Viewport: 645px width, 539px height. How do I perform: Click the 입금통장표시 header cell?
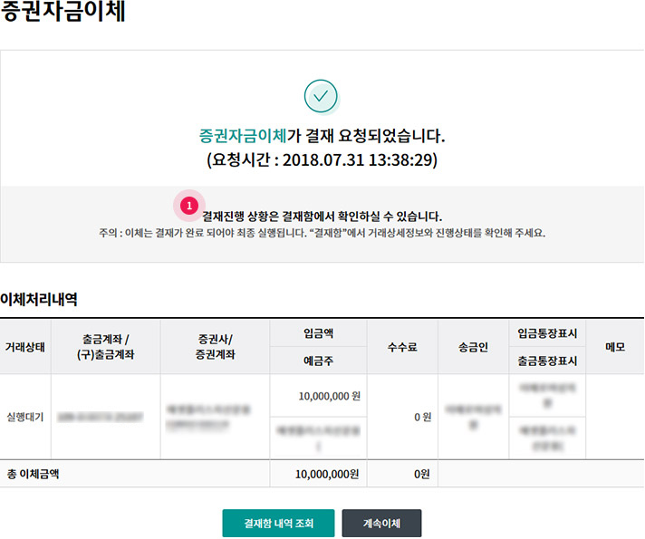click(547, 332)
